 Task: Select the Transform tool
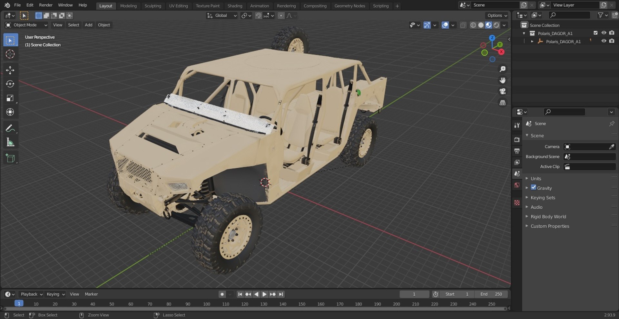click(10, 112)
